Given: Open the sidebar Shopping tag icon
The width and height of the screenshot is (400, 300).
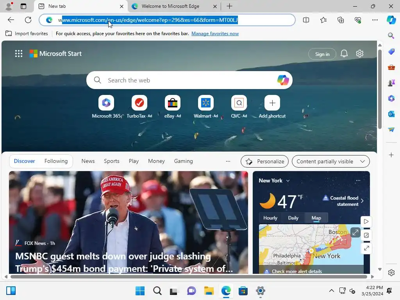Looking at the screenshot, I should [391, 52].
